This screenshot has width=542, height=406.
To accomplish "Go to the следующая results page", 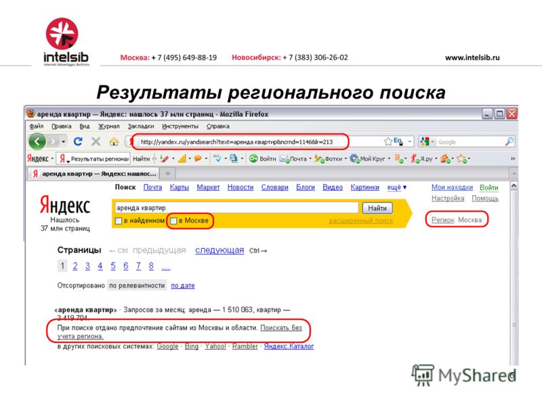I will click(x=220, y=250).
